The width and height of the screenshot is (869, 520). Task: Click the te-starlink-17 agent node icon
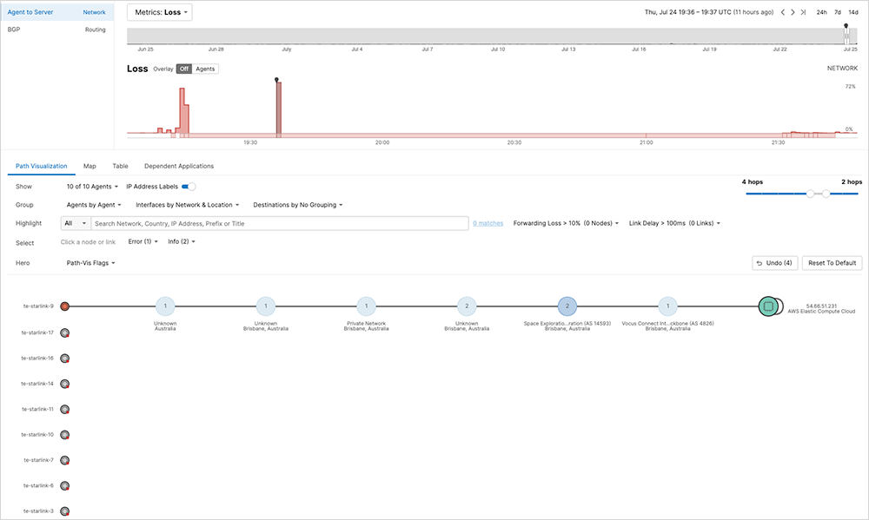coord(64,332)
